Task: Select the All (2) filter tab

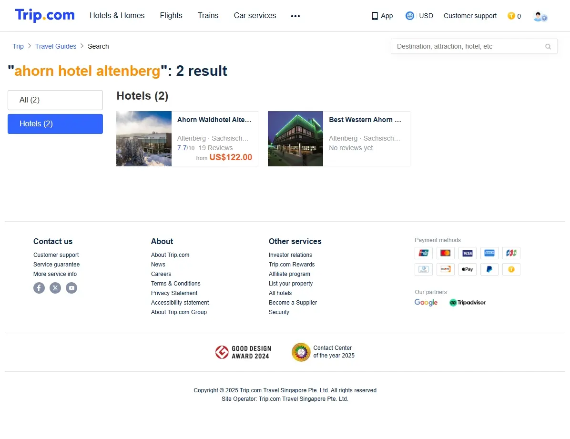Action: click(55, 100)
